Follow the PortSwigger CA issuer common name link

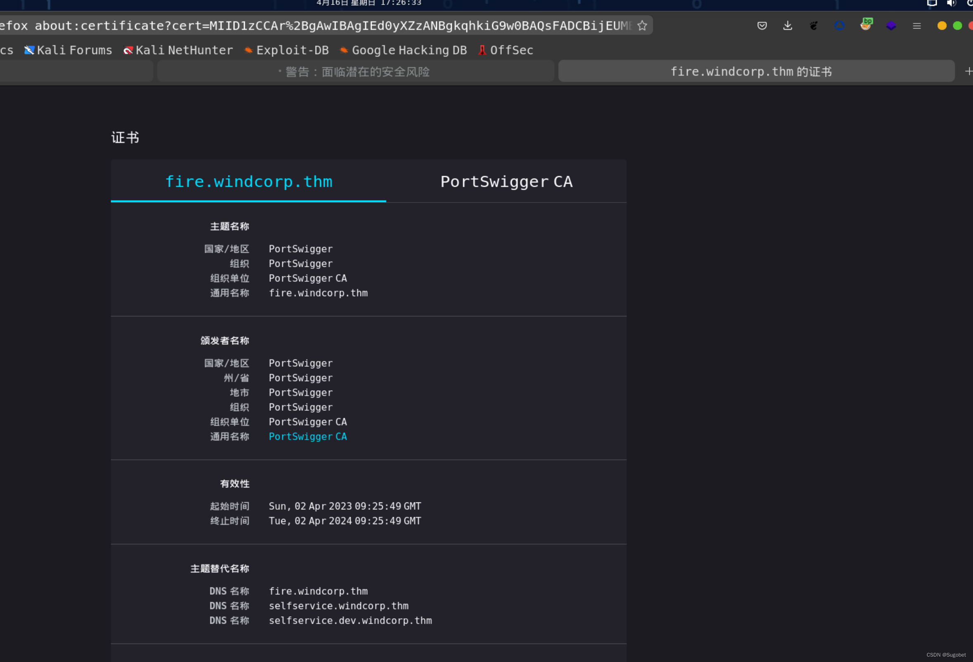point(308,436)
